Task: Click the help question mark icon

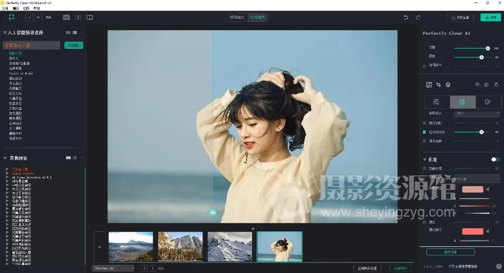Action: [x=498, y=266]
